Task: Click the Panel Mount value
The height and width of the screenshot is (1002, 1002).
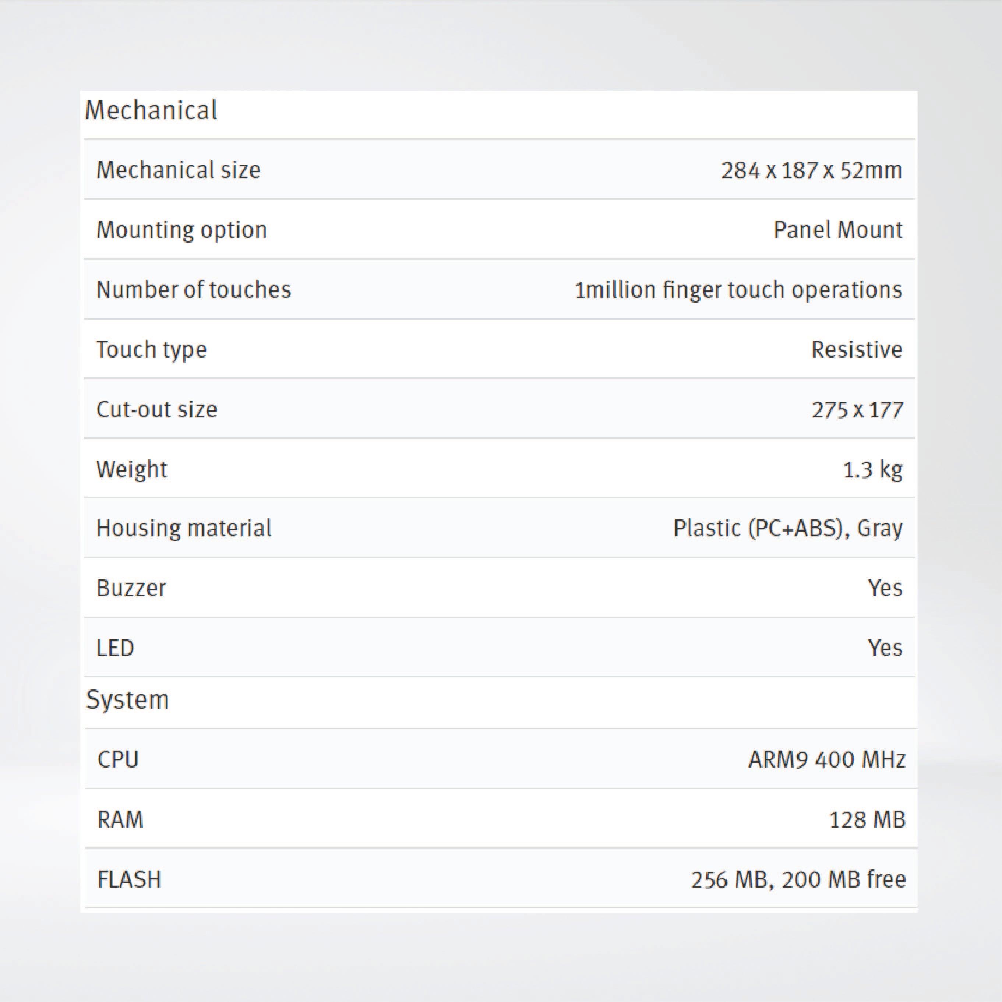Action: pos(837,230)
